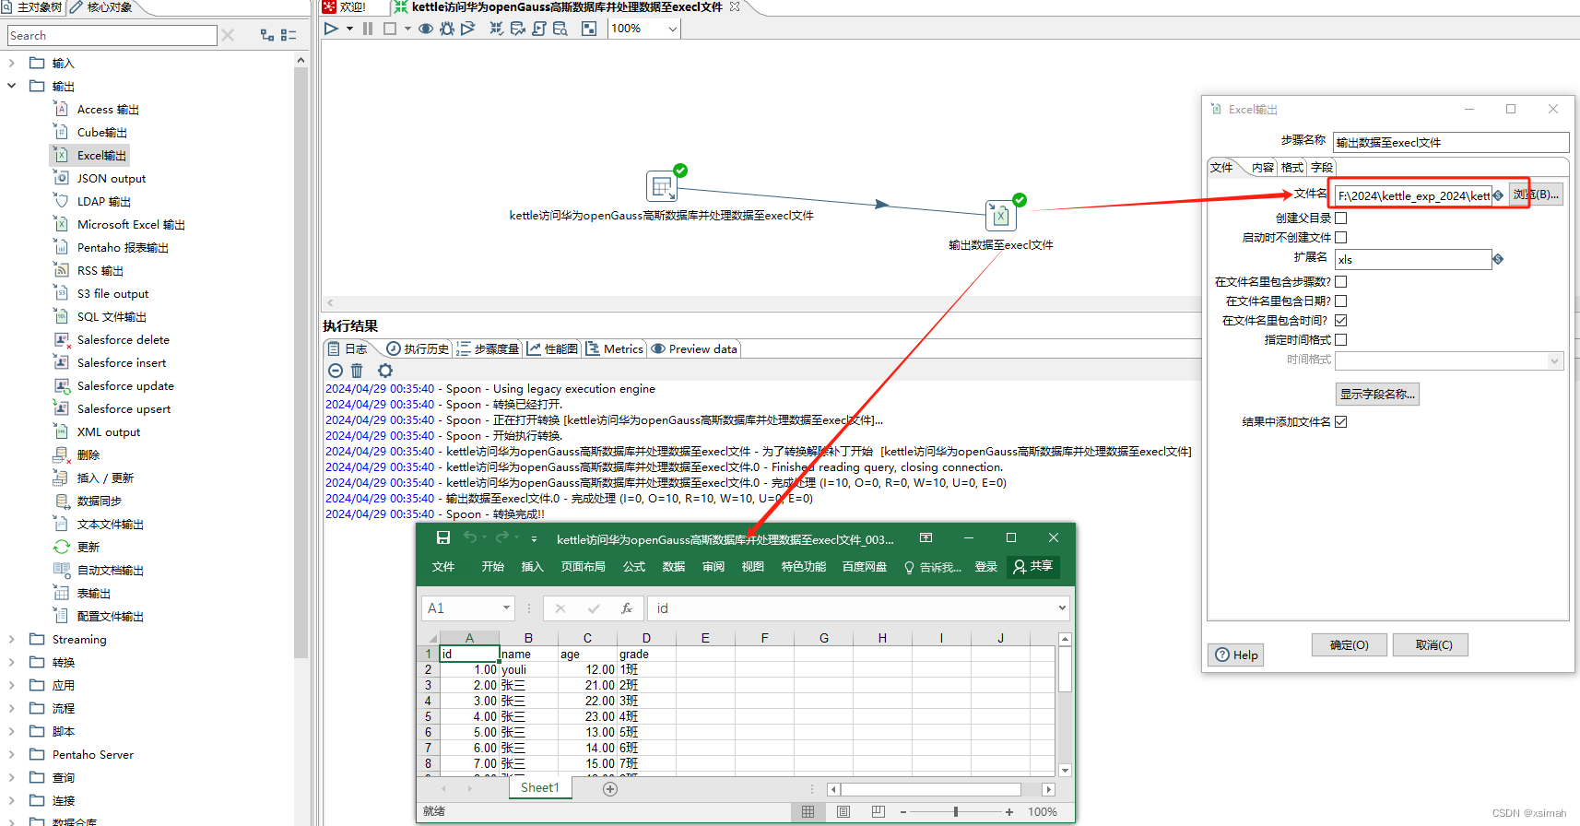1580x826 pixels.
Task: Pause the running transformation
Action: pos(368,29)
